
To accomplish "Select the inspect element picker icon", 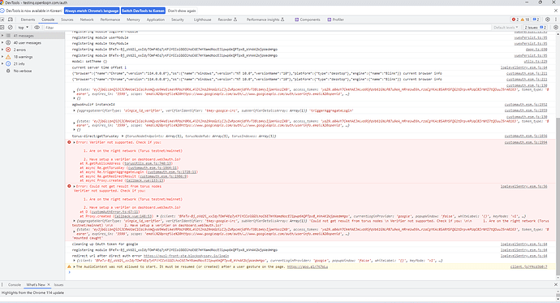I will 3,19.
